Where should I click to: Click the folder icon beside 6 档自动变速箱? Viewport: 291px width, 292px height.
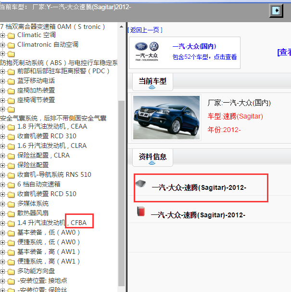(x=11, y=185)
